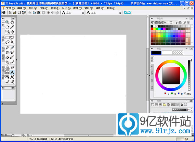The height and width of the screenshot is (142, 195).
Task: Click the layer folder icon
Action: (164, 105)
